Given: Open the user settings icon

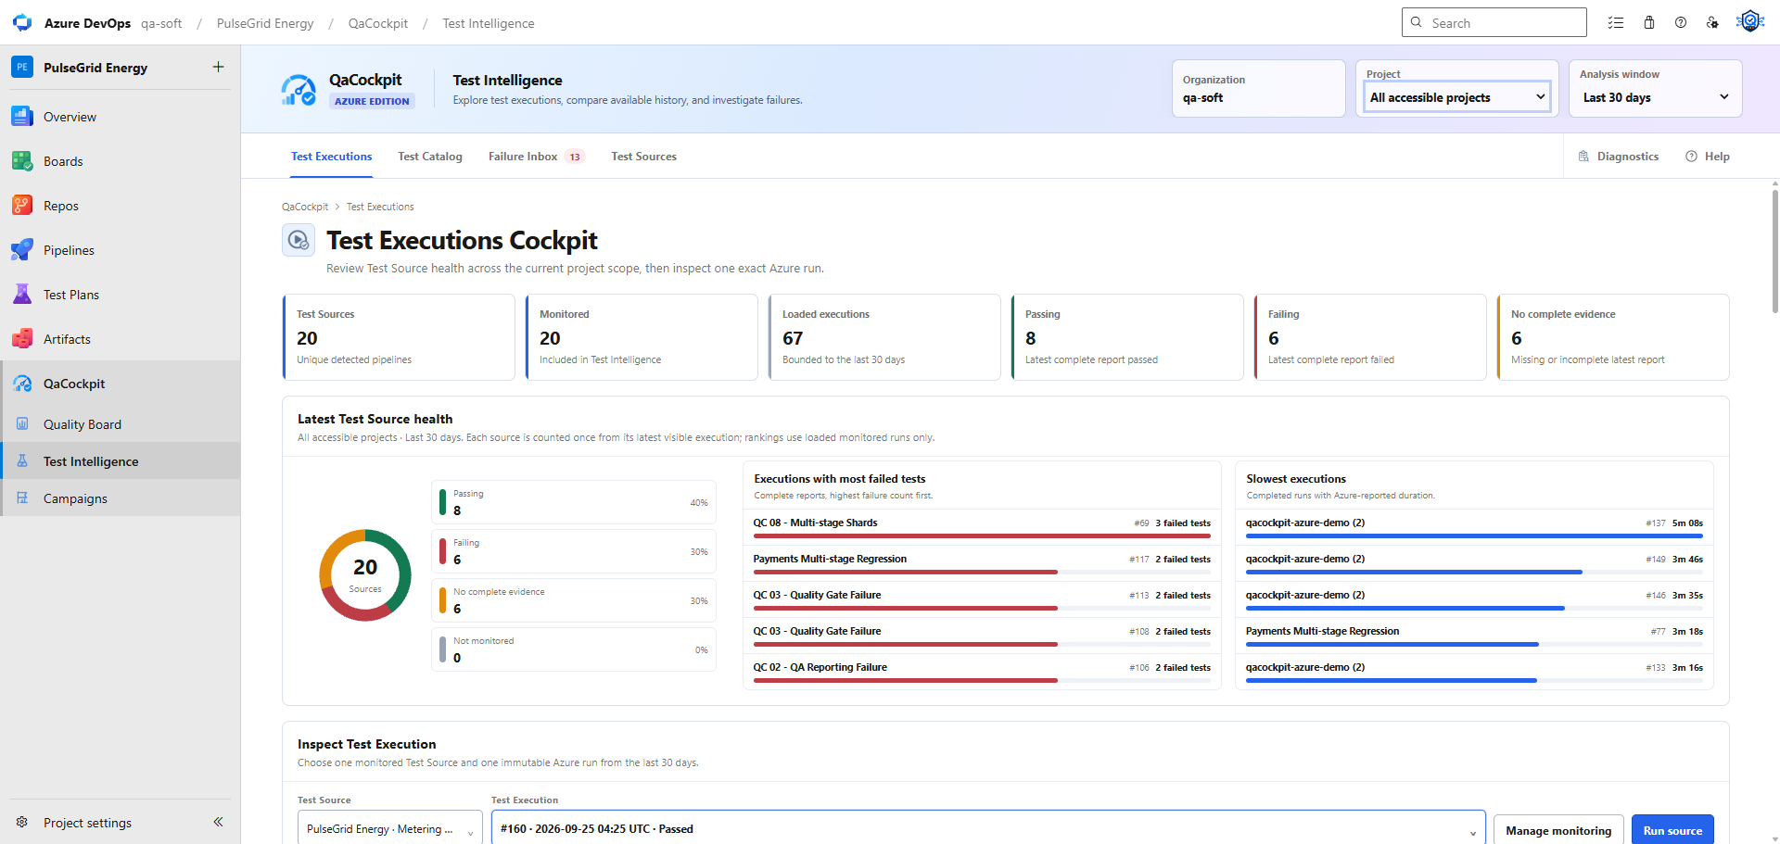Looking at the screenshot, I should point(1712,23).
